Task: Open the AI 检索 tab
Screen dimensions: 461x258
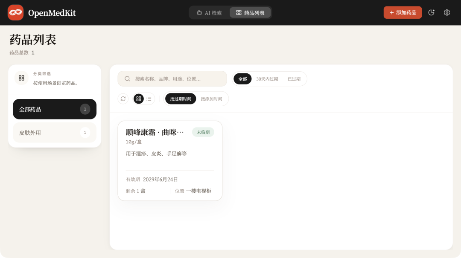Action: (209, 13)
